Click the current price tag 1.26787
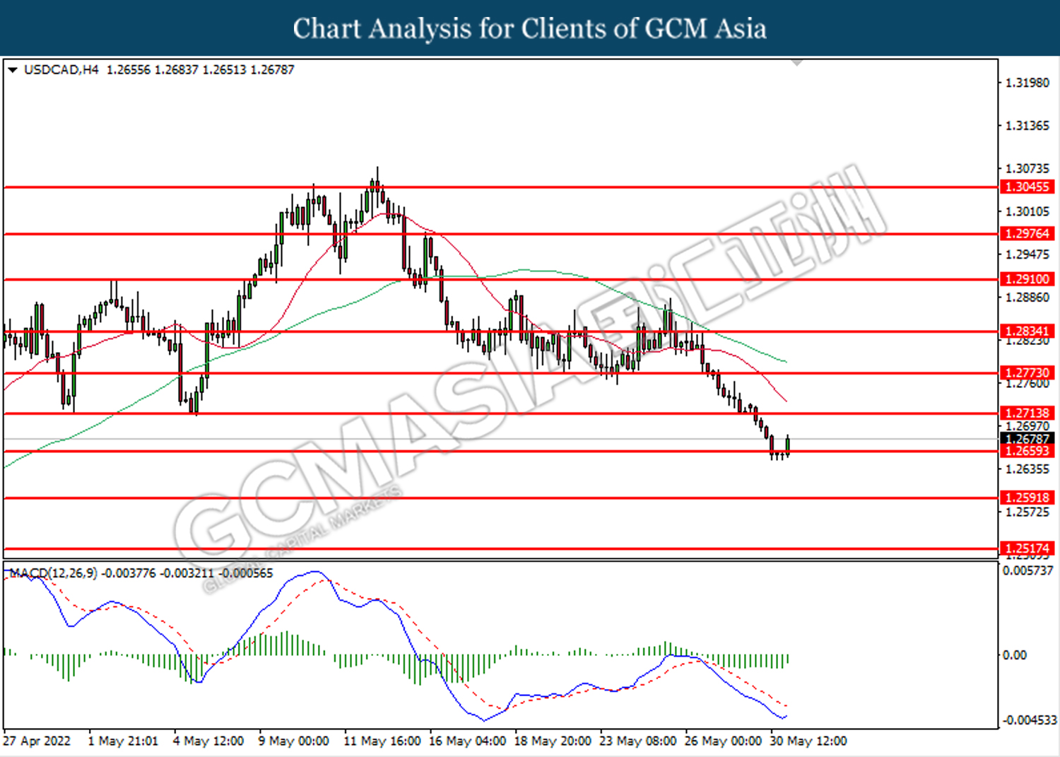The height and width of the screenshot is (757, 1060). [x=1027, y=439]
